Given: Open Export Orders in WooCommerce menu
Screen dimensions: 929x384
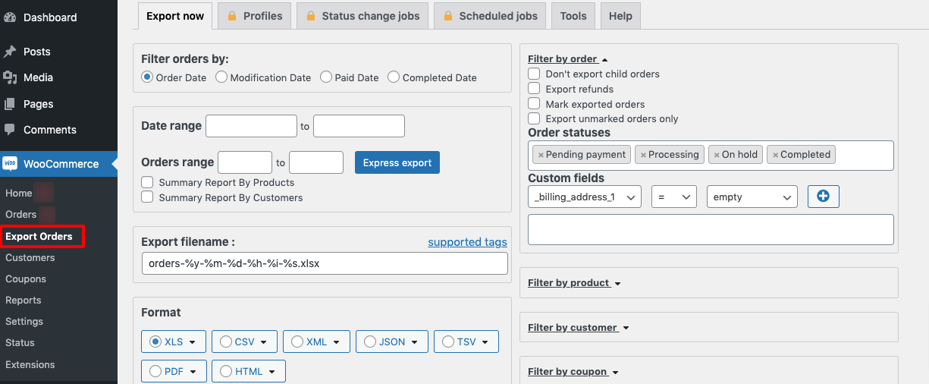Looking at the screenshot, I should [39, 237].
